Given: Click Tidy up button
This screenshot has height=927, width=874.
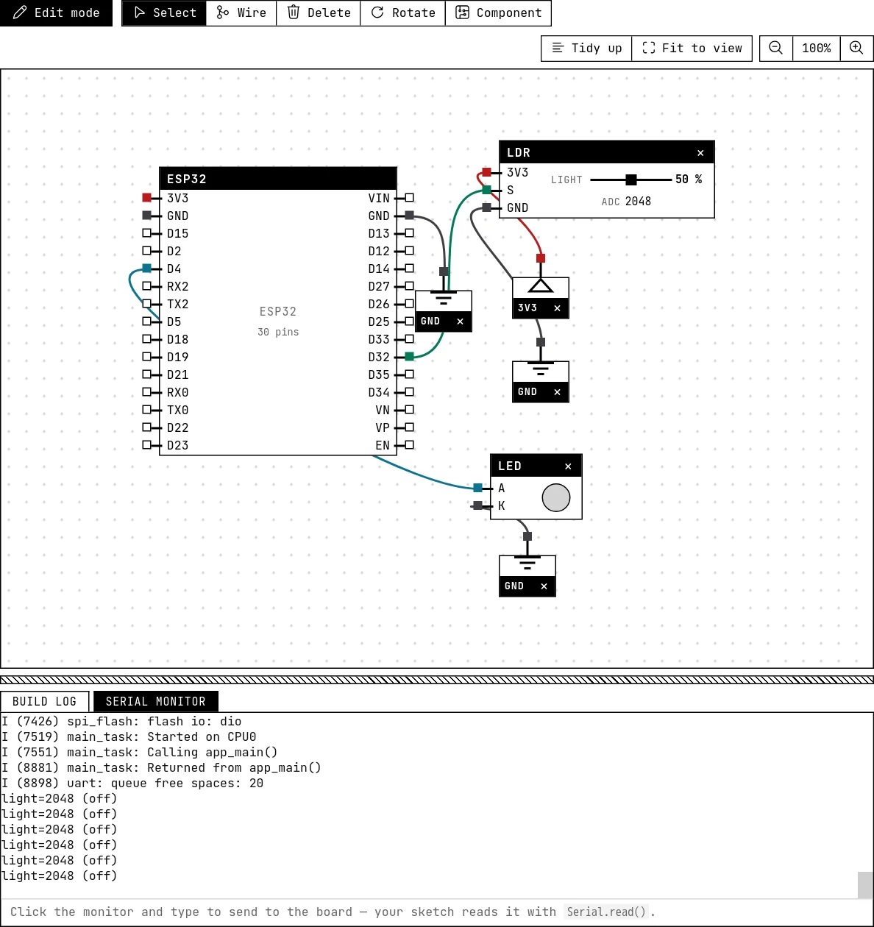Looking at the screenshot, I should click(x=586, y=48).
